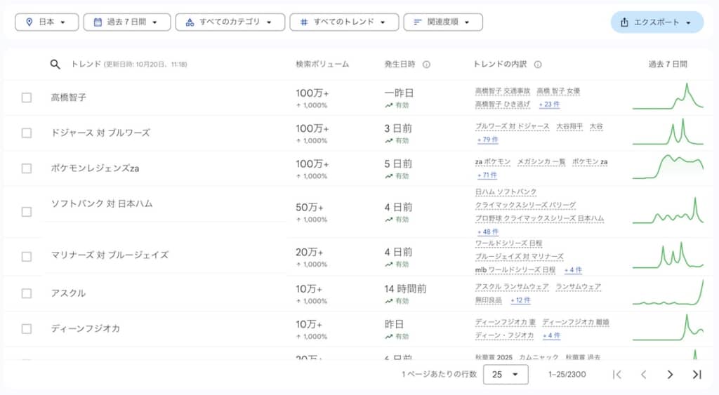This screenshot has width=719, height=395.
Task: Show the +79 件 related queries link
Action: coord(487,140)
